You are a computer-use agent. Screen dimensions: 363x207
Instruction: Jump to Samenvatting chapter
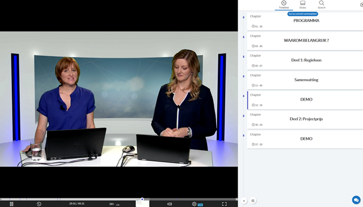(305, 80)
